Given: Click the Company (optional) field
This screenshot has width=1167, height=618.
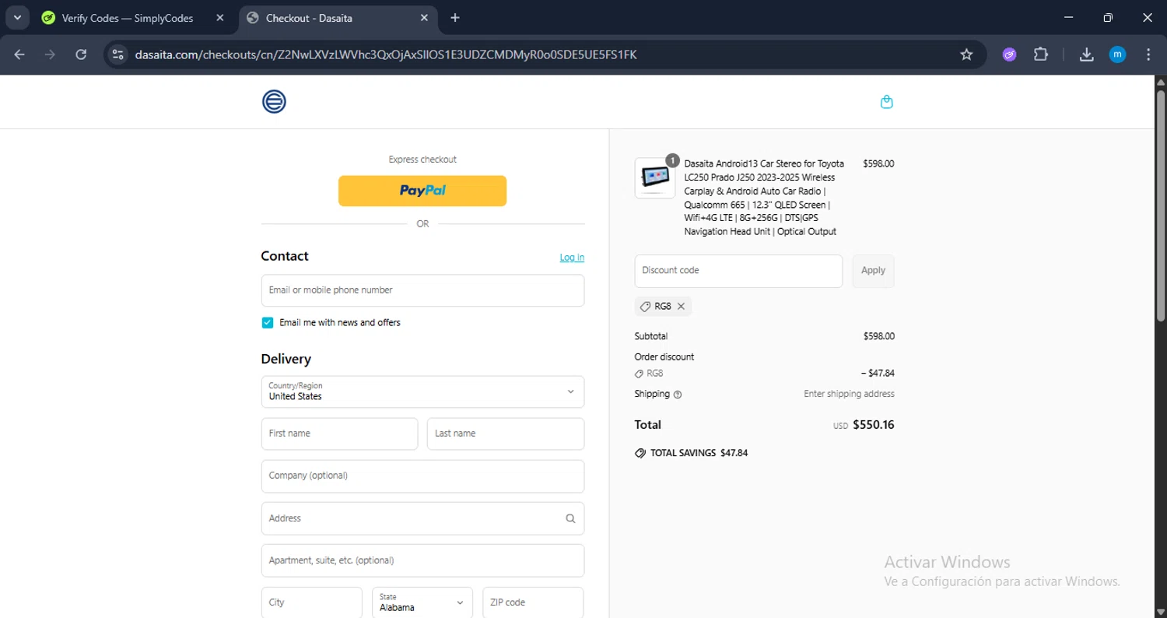Looking at the screenshot, I should (x=422, y=476).
